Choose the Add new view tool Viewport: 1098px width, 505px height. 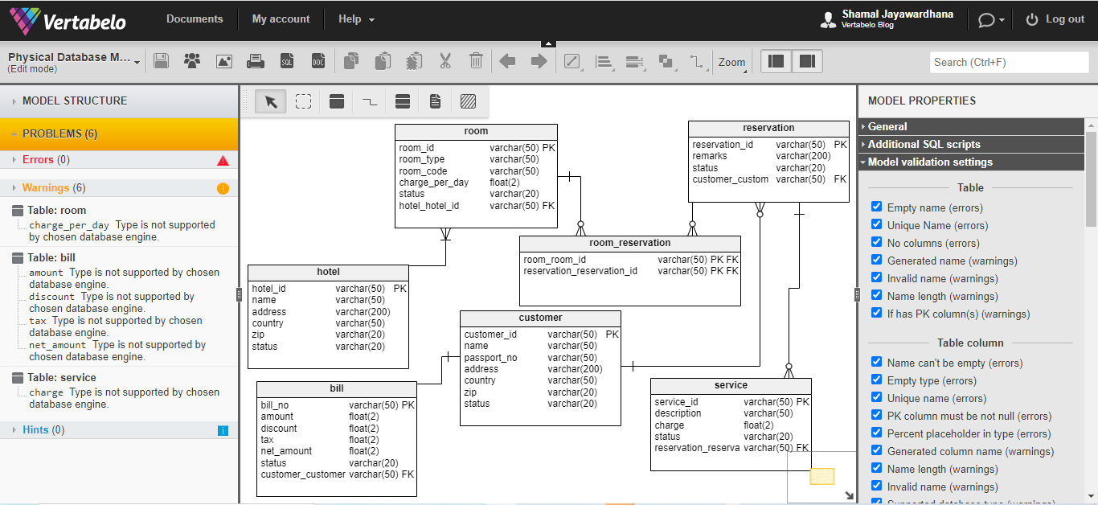coord(403,101)
